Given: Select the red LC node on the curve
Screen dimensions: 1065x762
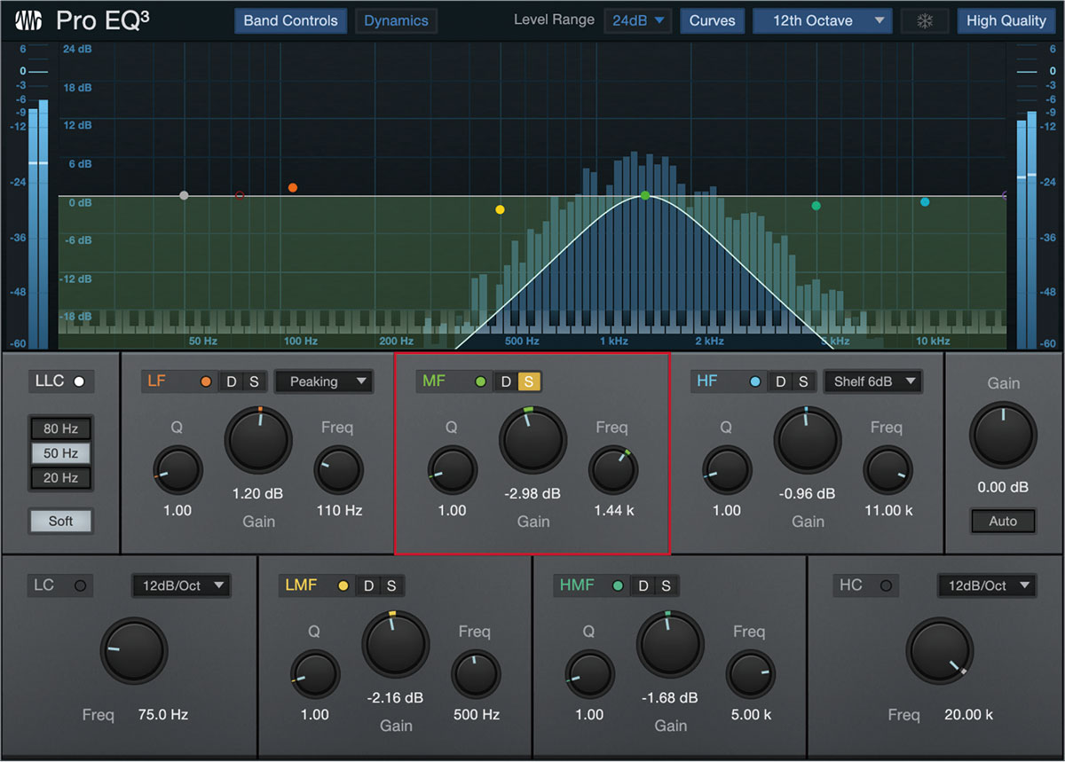Looking at the screenshot, I should pos(239,195).
